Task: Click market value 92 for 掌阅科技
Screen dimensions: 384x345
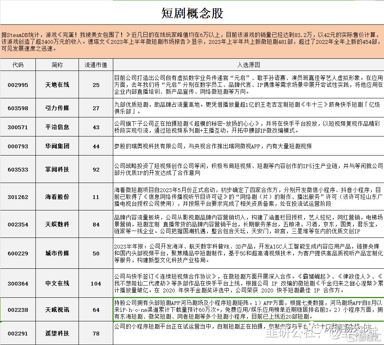Action: pyautogui.click(x=96, y=169)
